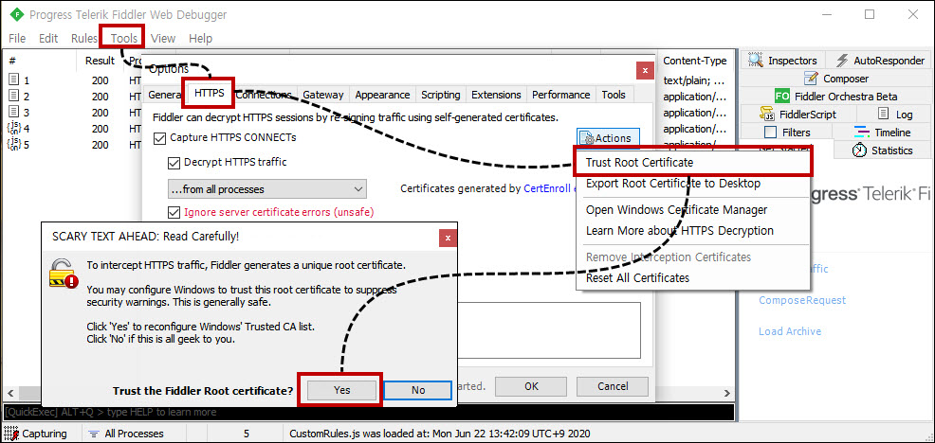This screenshot has height=443, width=935.
Task: Click the Inspectors magnifier icon
Action: click(756, 61)
